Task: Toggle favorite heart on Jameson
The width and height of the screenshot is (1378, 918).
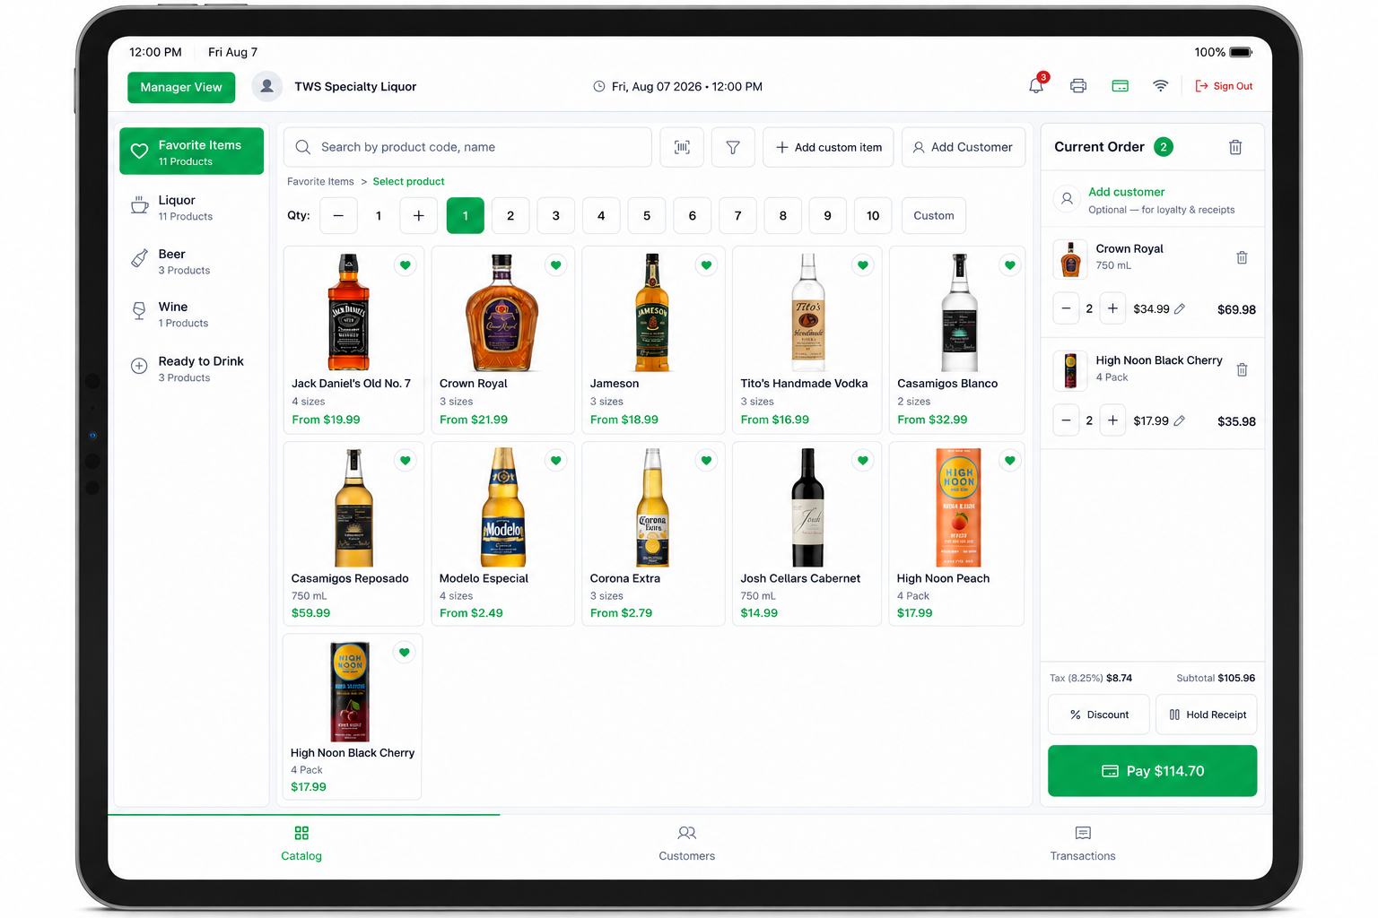Action: (x=707, y=264)
